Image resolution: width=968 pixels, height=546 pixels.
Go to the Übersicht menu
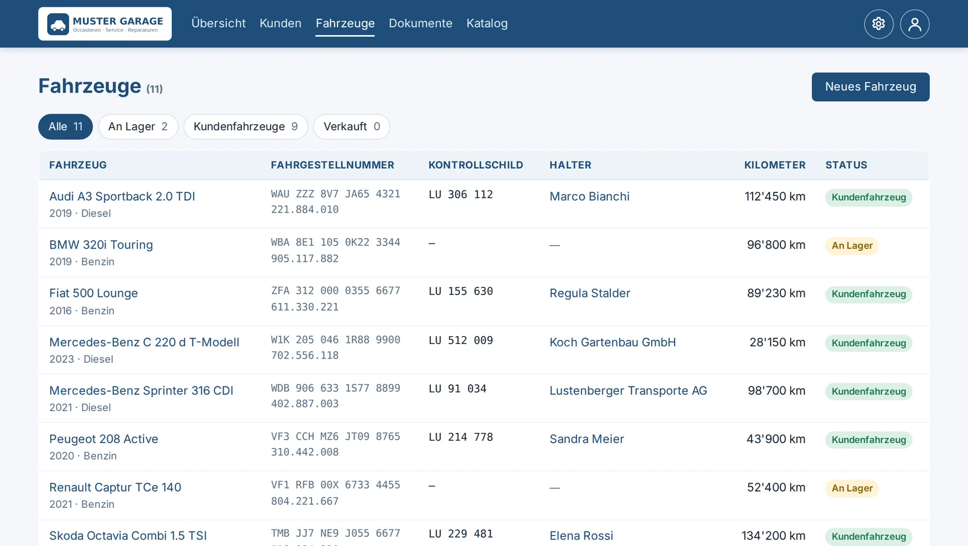tap(218, 24)
